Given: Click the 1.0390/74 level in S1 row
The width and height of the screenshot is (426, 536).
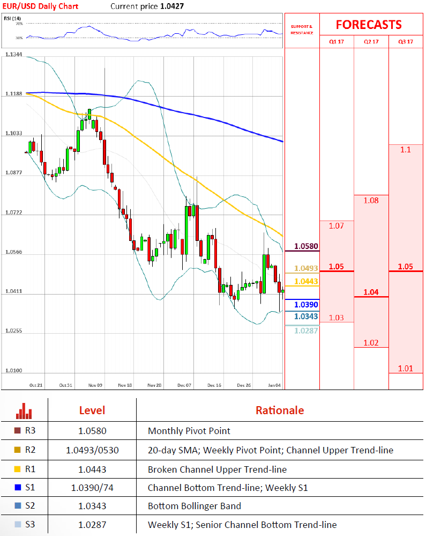Looking at the screenshot, I should (92, 488).
